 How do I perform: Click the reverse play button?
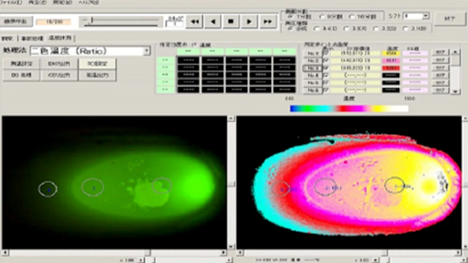[x=213, y=22]
